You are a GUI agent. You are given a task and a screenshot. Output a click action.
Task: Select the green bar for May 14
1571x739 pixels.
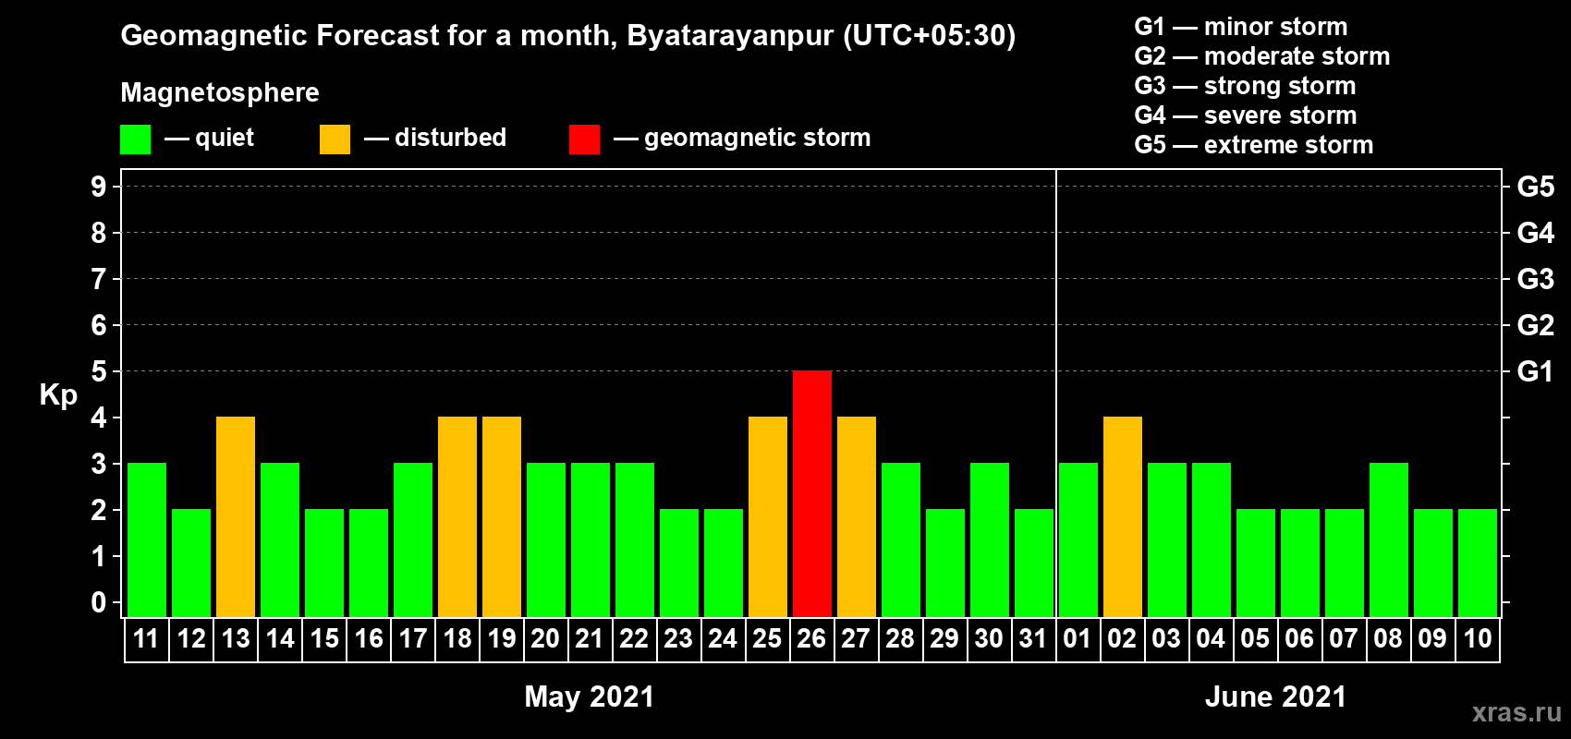(x=280, y=540)
